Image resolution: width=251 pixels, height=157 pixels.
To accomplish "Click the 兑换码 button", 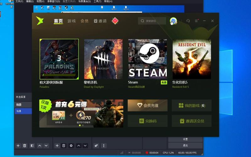I will tap(147, 121).
